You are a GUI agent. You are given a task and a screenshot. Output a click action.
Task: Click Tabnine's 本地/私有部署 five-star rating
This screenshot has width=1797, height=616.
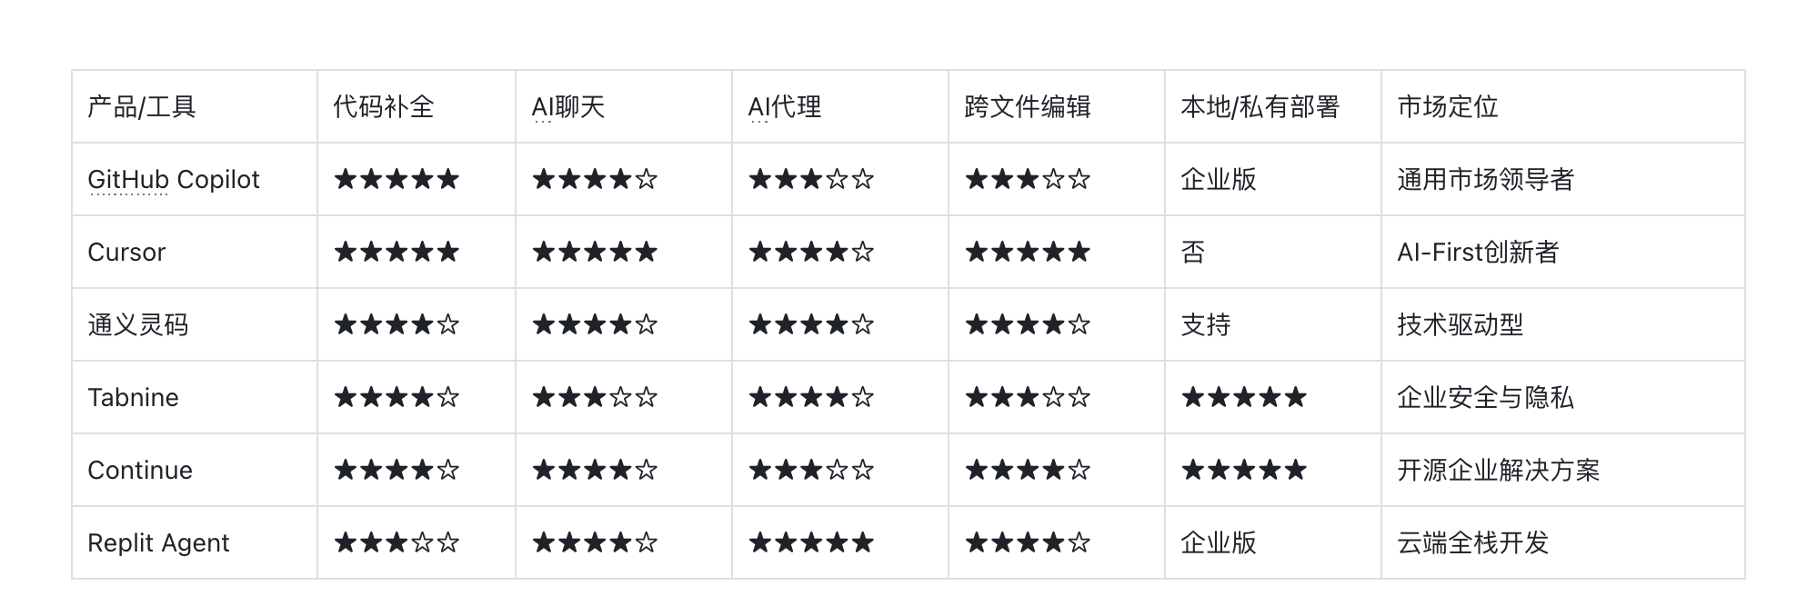1244,397
